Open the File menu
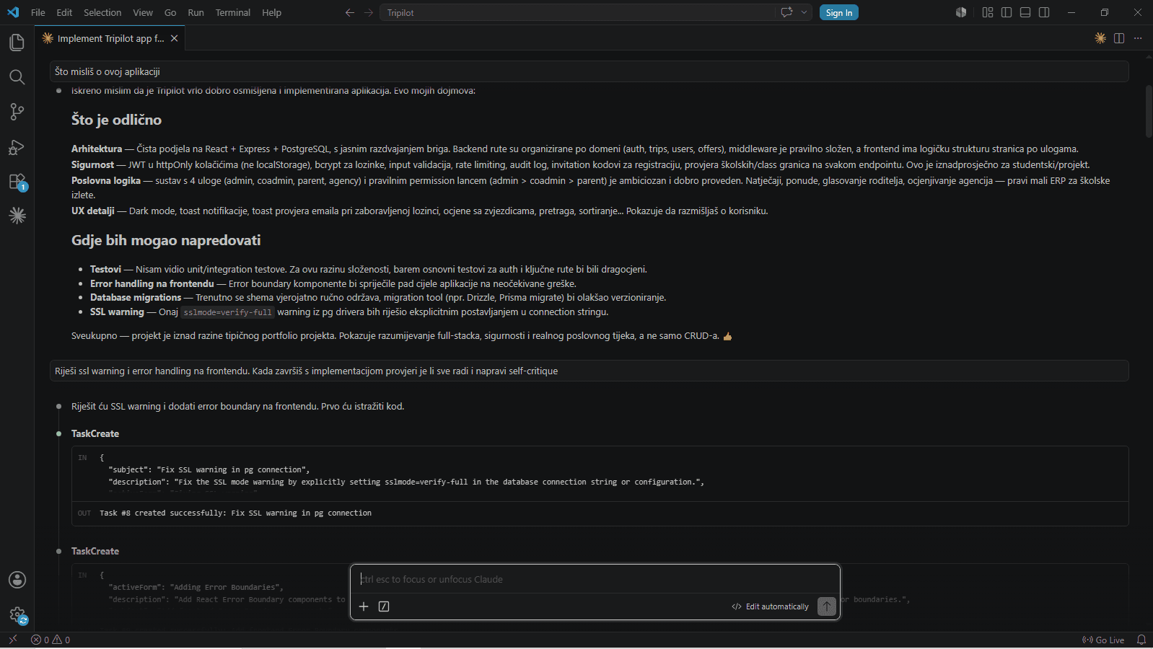This screenshot has height=649, width=1153. pyautogui.click(x=38, y=12)
